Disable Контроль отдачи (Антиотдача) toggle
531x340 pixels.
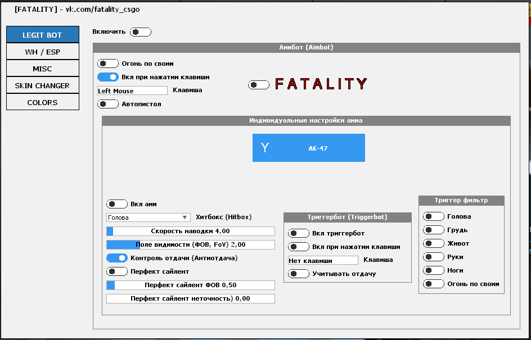click(x=117, y=258)
